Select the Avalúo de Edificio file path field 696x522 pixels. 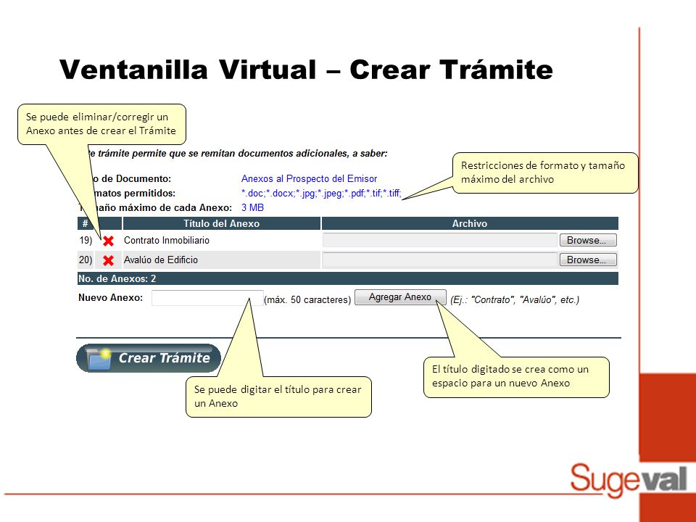coord(439,260)
